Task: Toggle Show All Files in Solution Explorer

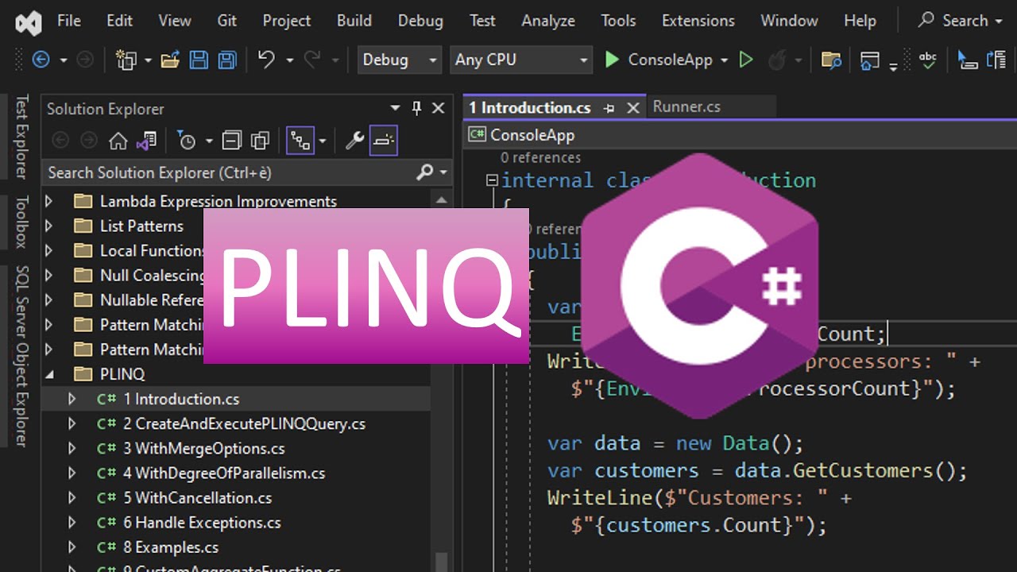Action: [260, 141]
